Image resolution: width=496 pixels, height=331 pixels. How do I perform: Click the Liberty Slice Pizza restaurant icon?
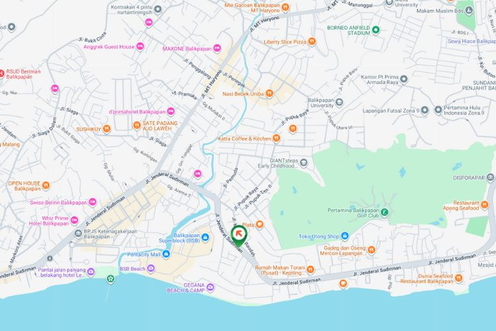point(311,41)
